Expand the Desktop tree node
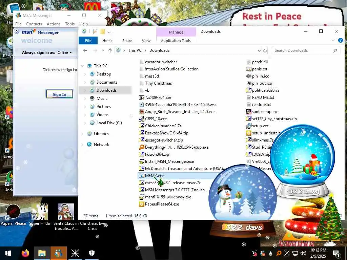Image resolution: width=347 pixels, height=260 pixels. pos(85,74)
